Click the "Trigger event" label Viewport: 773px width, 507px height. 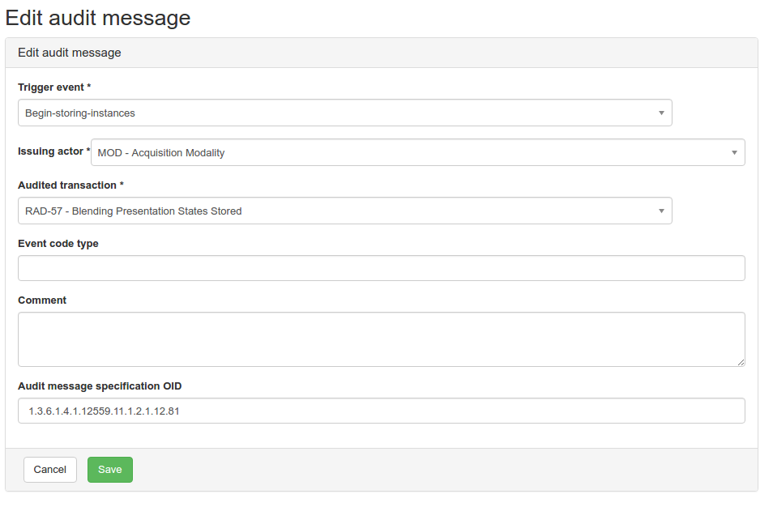click(51, 87)
